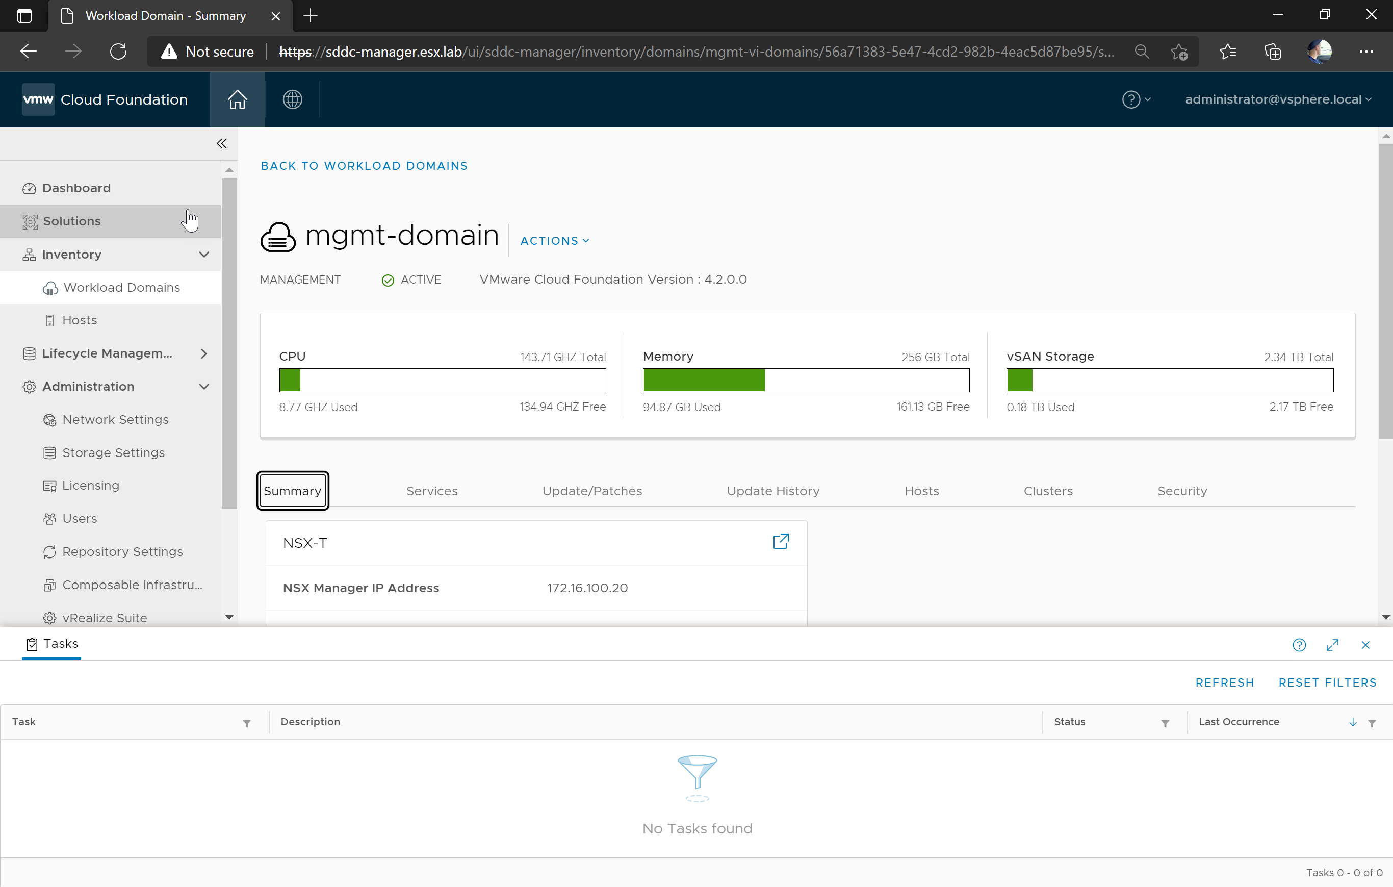Click RESET FILTERS in Tasks panel

pos(1327,683)
